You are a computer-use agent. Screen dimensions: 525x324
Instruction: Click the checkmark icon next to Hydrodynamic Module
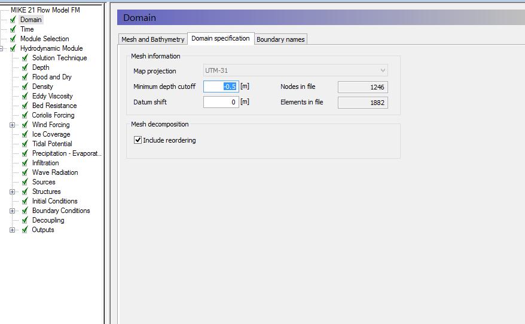pyautogui.click(x=13, y=48)
